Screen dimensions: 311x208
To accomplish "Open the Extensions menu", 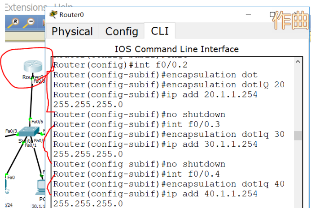I will coord(26,8).
